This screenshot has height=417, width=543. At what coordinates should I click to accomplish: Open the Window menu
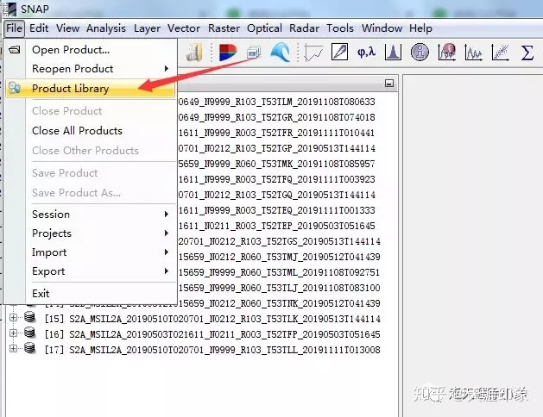pyautogui.click(x=382, y=28)
